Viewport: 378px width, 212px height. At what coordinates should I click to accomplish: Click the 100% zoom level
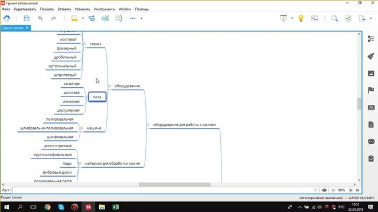[x=341, y=190]
